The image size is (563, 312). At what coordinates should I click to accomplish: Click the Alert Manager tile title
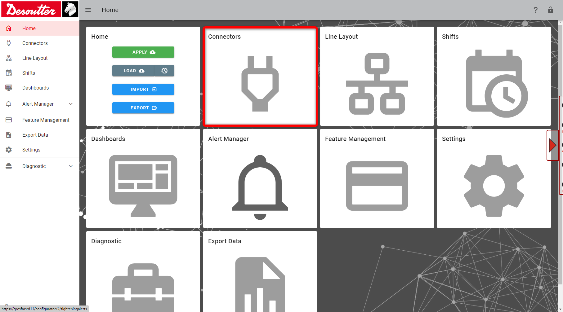point(228,139)
